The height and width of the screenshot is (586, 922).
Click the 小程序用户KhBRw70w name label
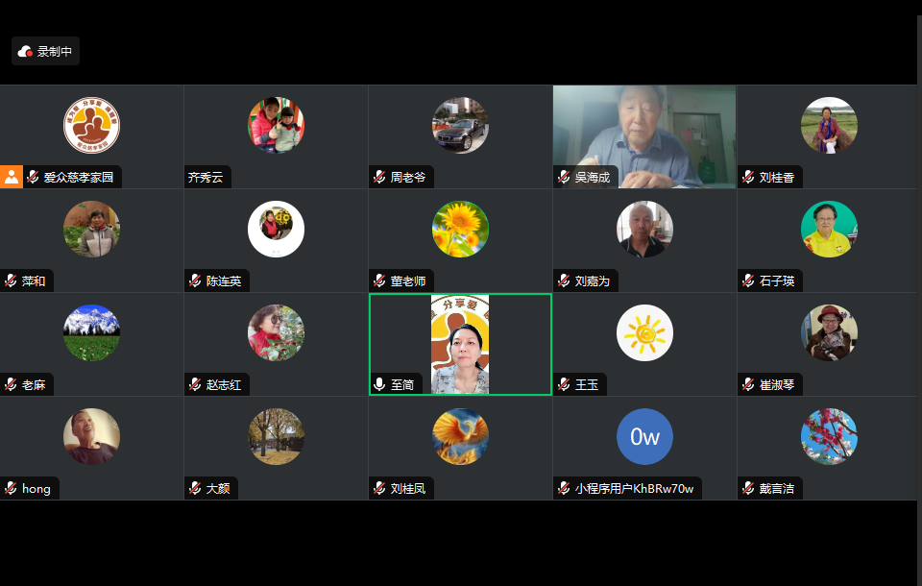[635, 488]
